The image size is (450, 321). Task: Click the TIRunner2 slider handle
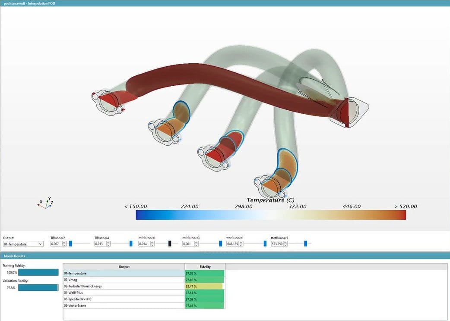tap(70, 243)
